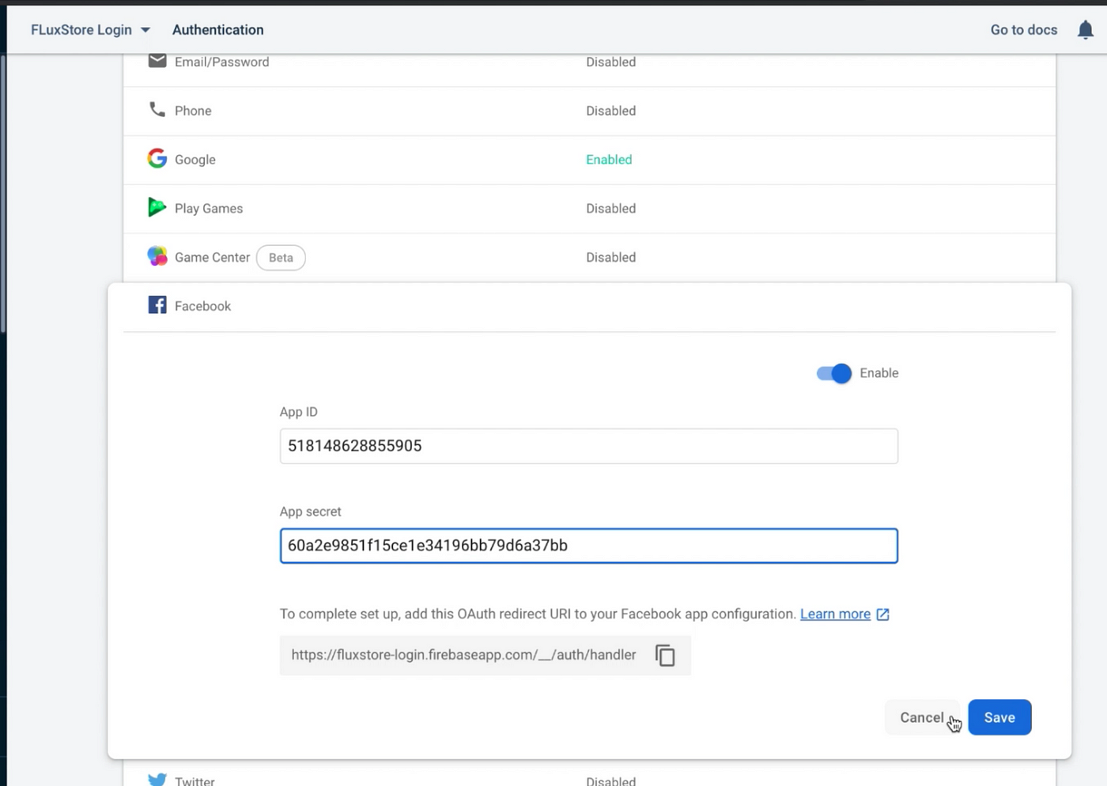Click the Disabled status for Play Games
The width and height of the screenshot is (1107, 786).
pyautogui.click(x=610, y=209)
